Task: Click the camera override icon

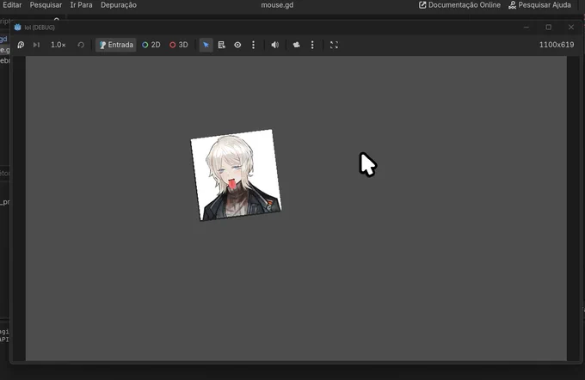Action: [x=297, y=45]
